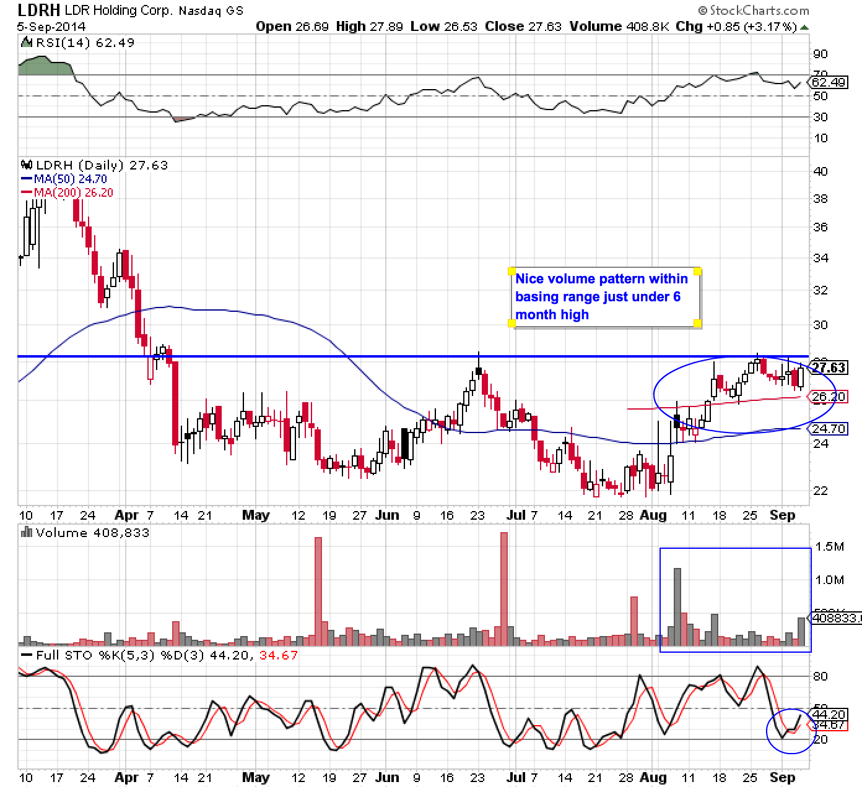
Task: Click the Volume bar chart icon
Action: (x=26, y=533)
